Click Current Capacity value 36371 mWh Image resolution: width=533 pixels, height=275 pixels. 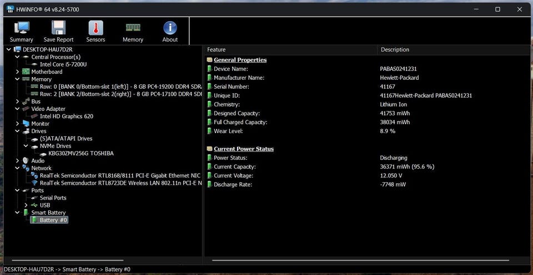[x=407, y=167]
